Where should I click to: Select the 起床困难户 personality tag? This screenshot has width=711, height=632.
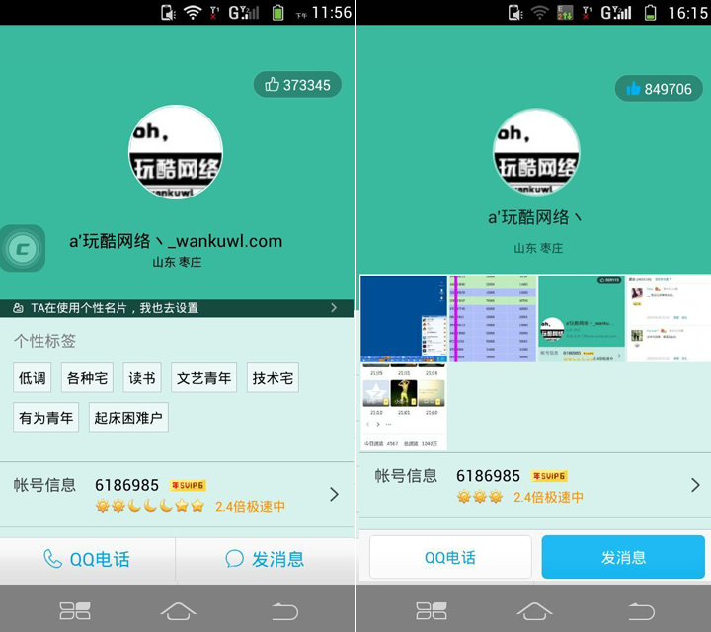click(x=128, y=418)
